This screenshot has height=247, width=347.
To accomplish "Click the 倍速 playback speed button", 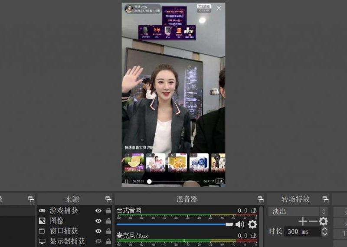I will click(x=219, y=181).
